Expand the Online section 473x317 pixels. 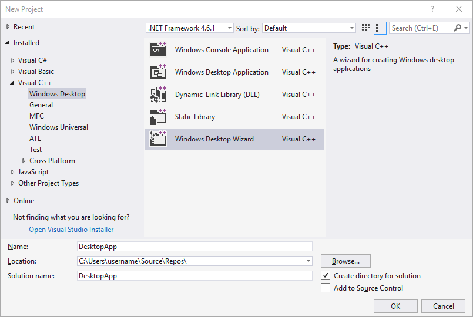8,200
